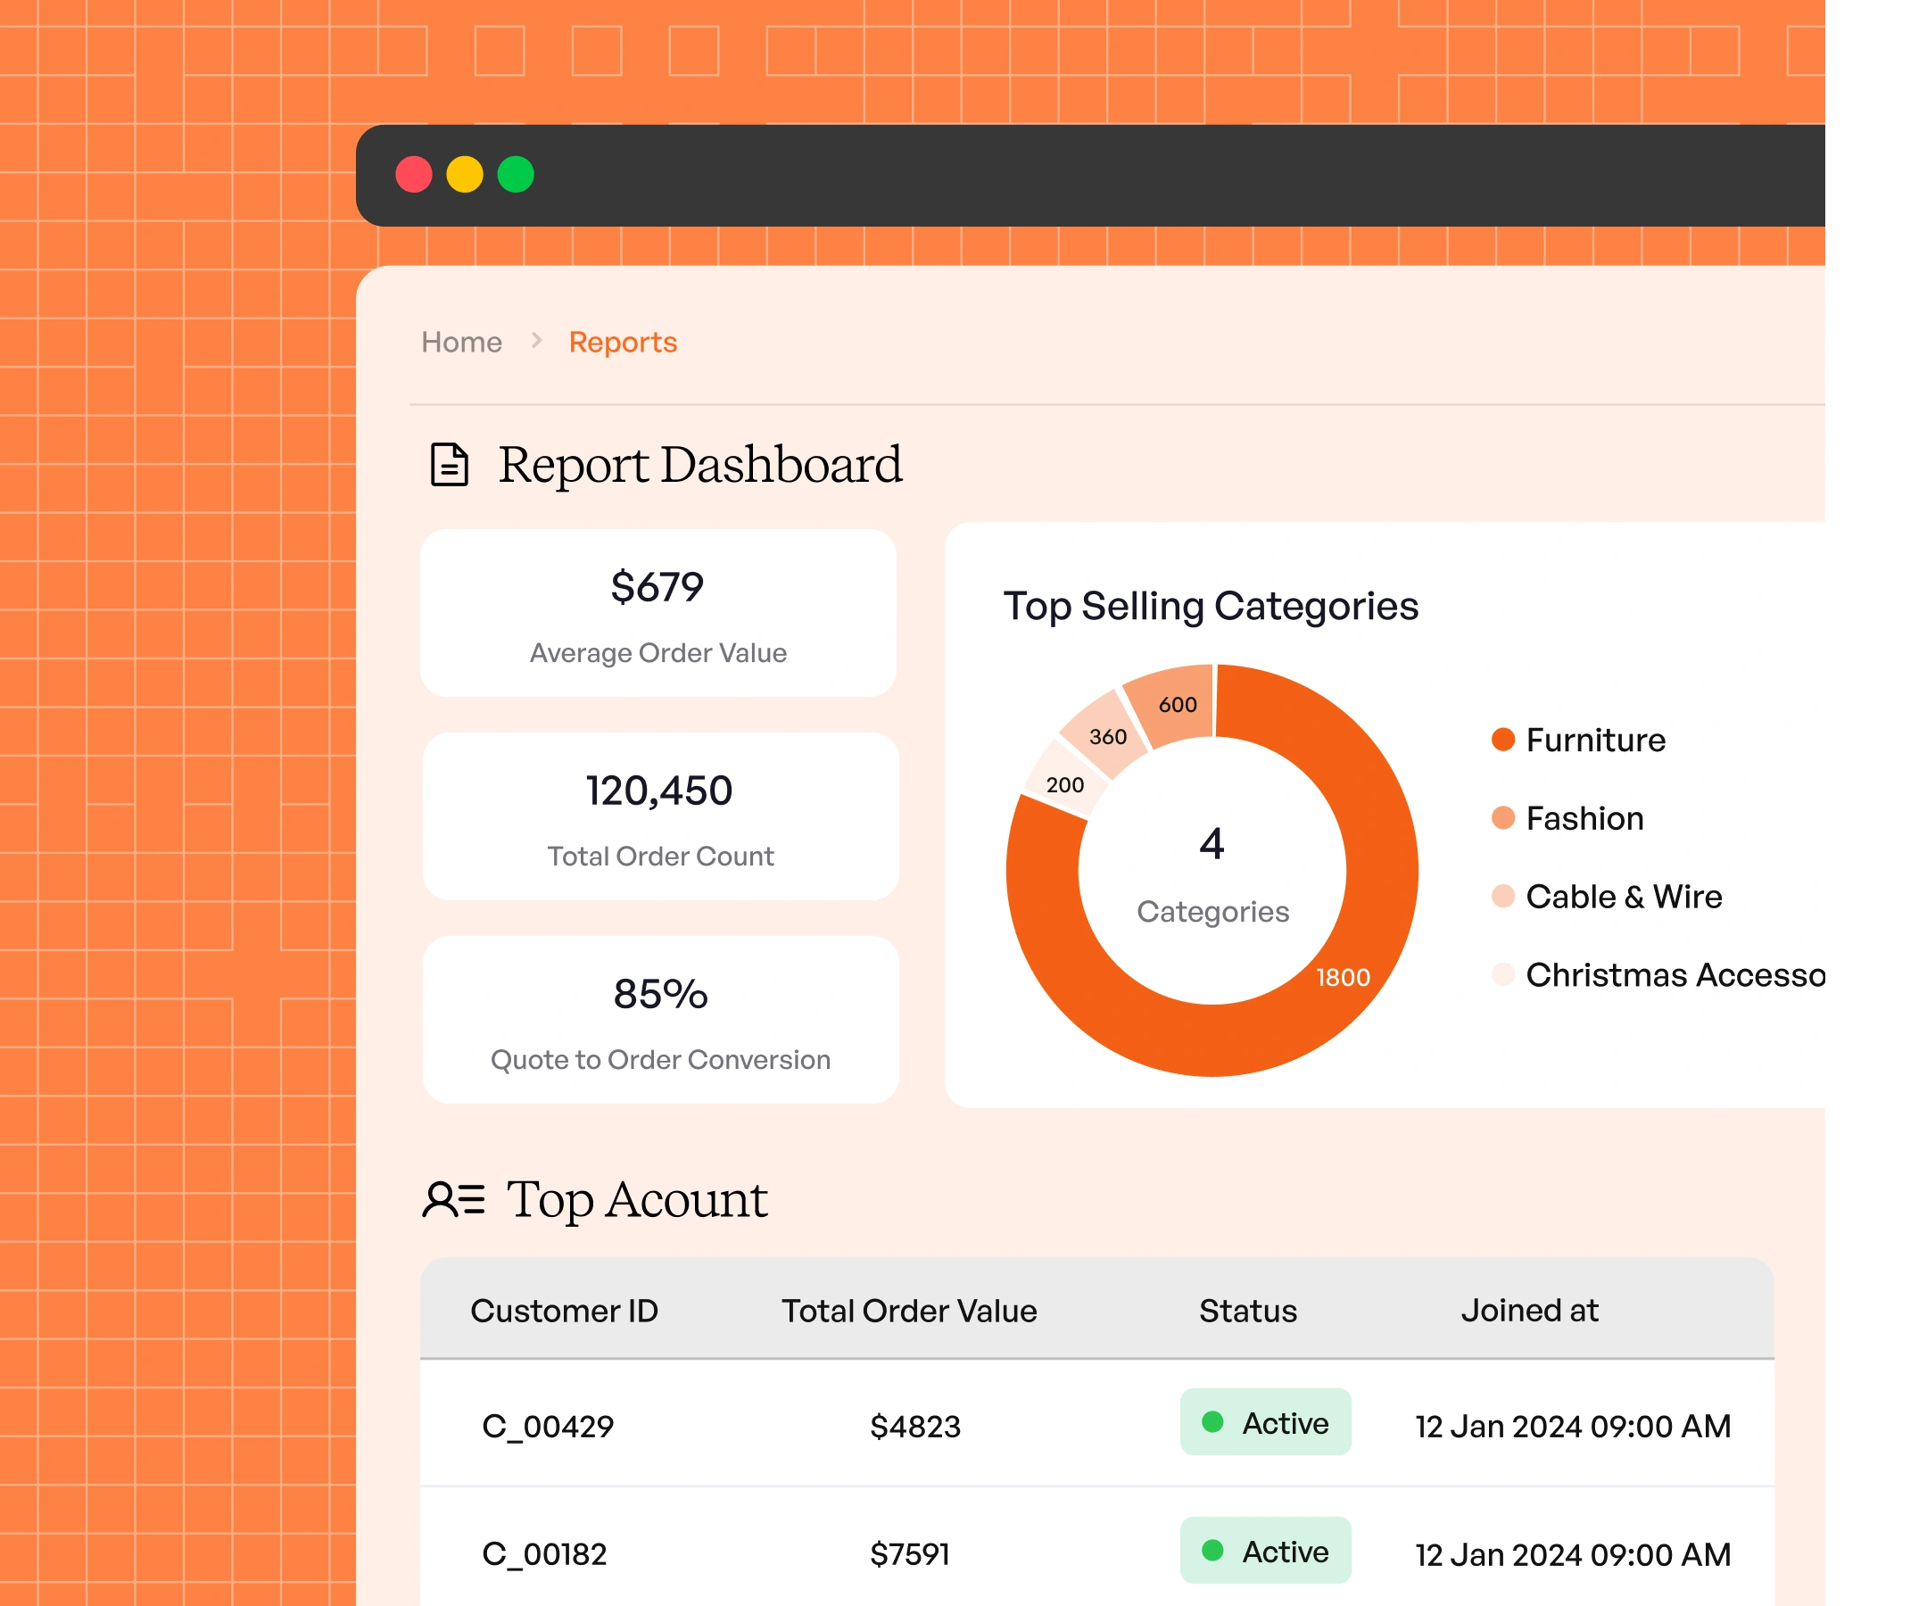Sort by the Total Order Value header

pyautogui.click(x=908, y=1311)
